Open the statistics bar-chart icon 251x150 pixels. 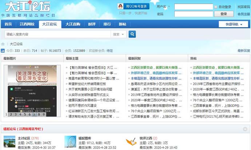click(x=3, y=51)
